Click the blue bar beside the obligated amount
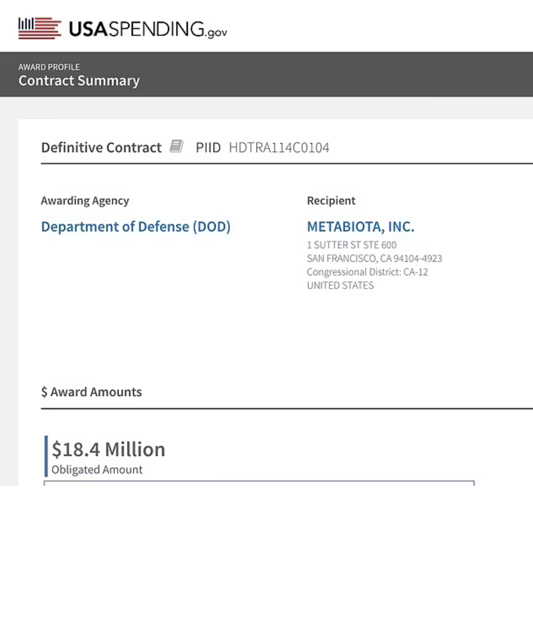The image size is (533, 619). (46, 456)
